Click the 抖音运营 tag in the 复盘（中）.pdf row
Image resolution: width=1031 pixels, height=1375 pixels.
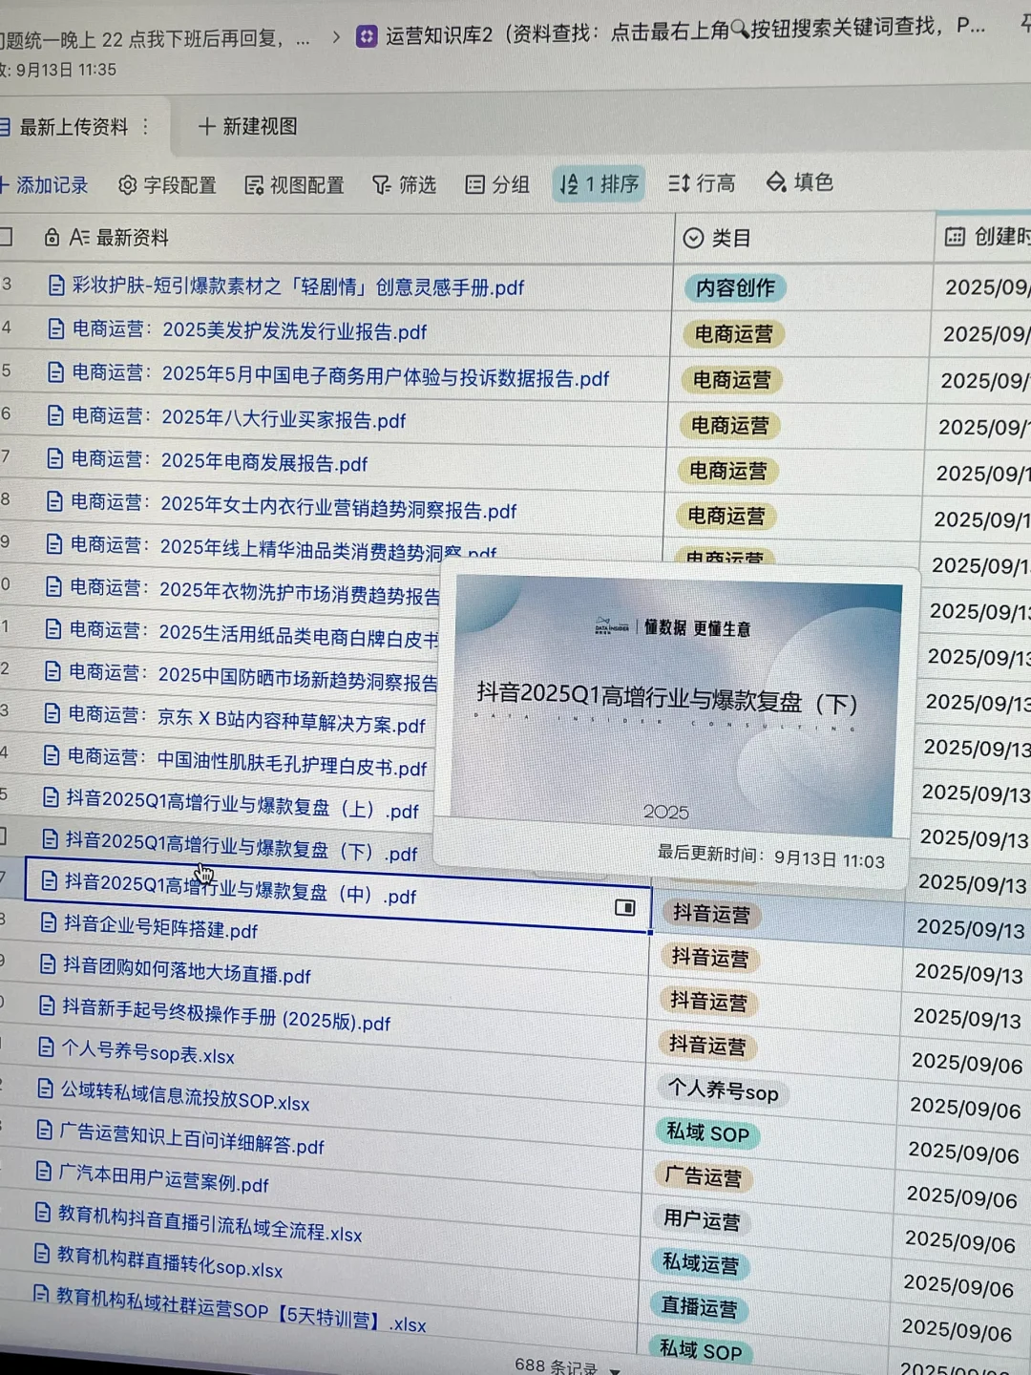coord(711,914)
